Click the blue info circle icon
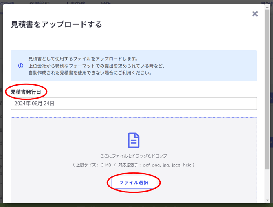 [x=20, y=66]
